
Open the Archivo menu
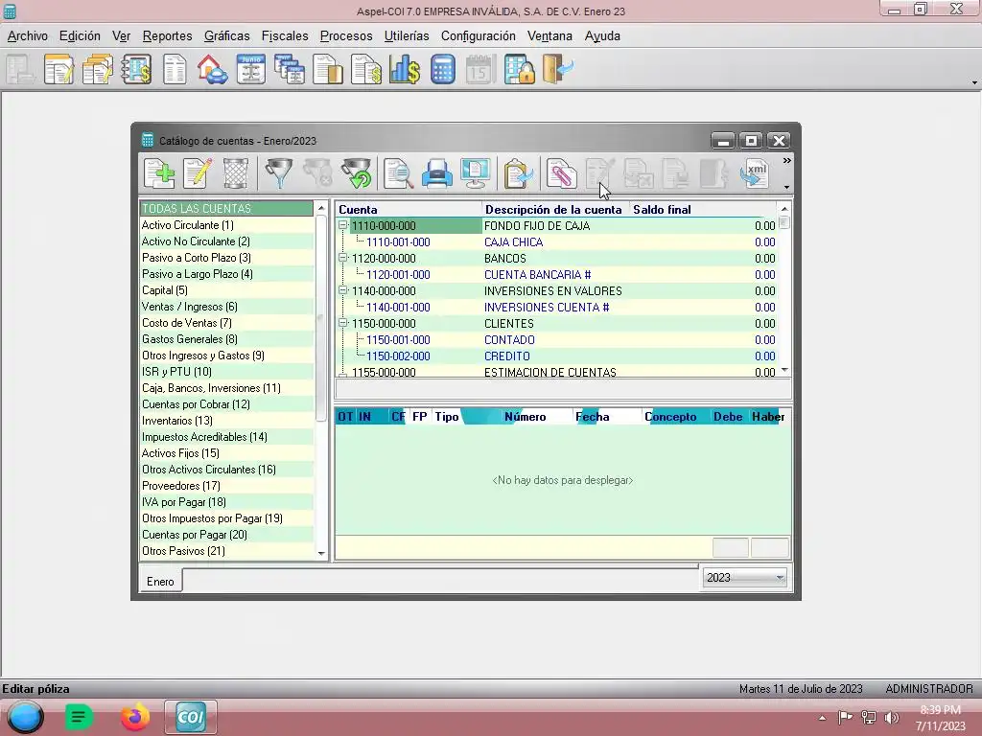tap(28, 36)
